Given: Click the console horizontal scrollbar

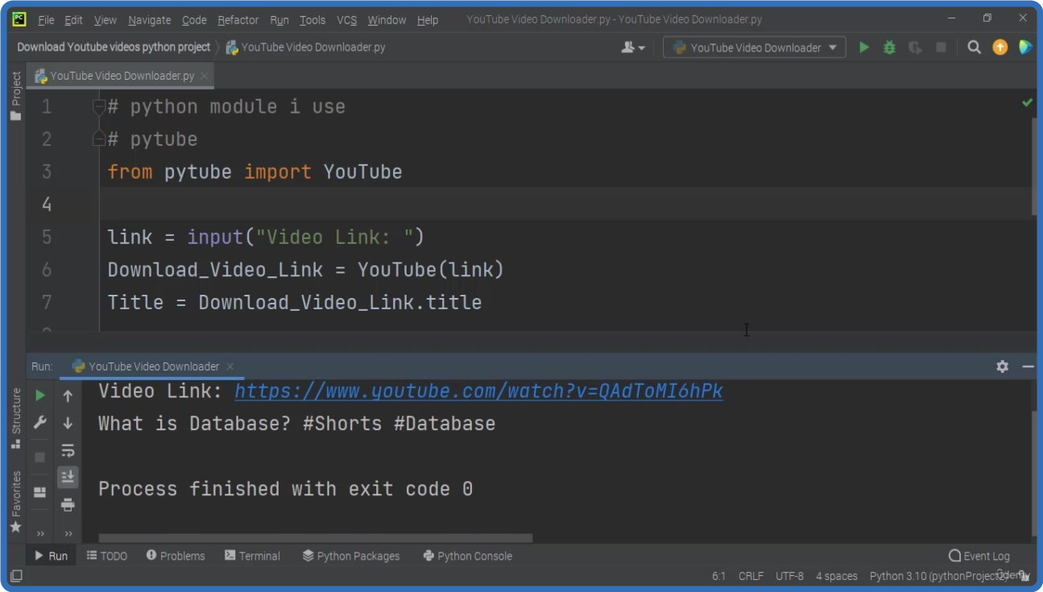Looking at the screenshot, I should pos(315,538).
